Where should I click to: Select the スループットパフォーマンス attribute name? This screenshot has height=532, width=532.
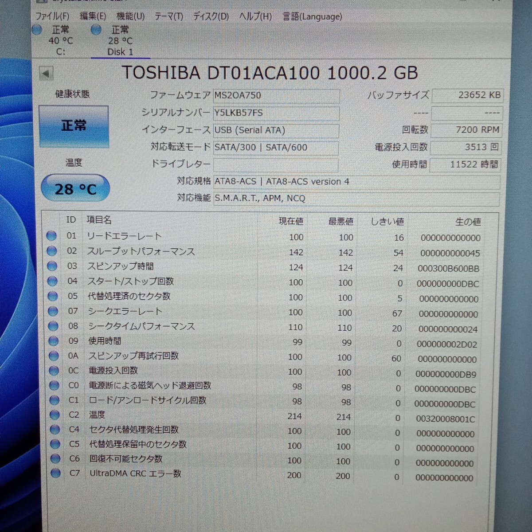point(141,251)
